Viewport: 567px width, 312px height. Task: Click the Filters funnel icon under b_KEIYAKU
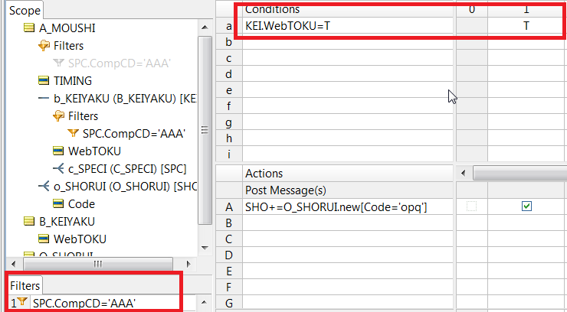[x=58, y=116]
